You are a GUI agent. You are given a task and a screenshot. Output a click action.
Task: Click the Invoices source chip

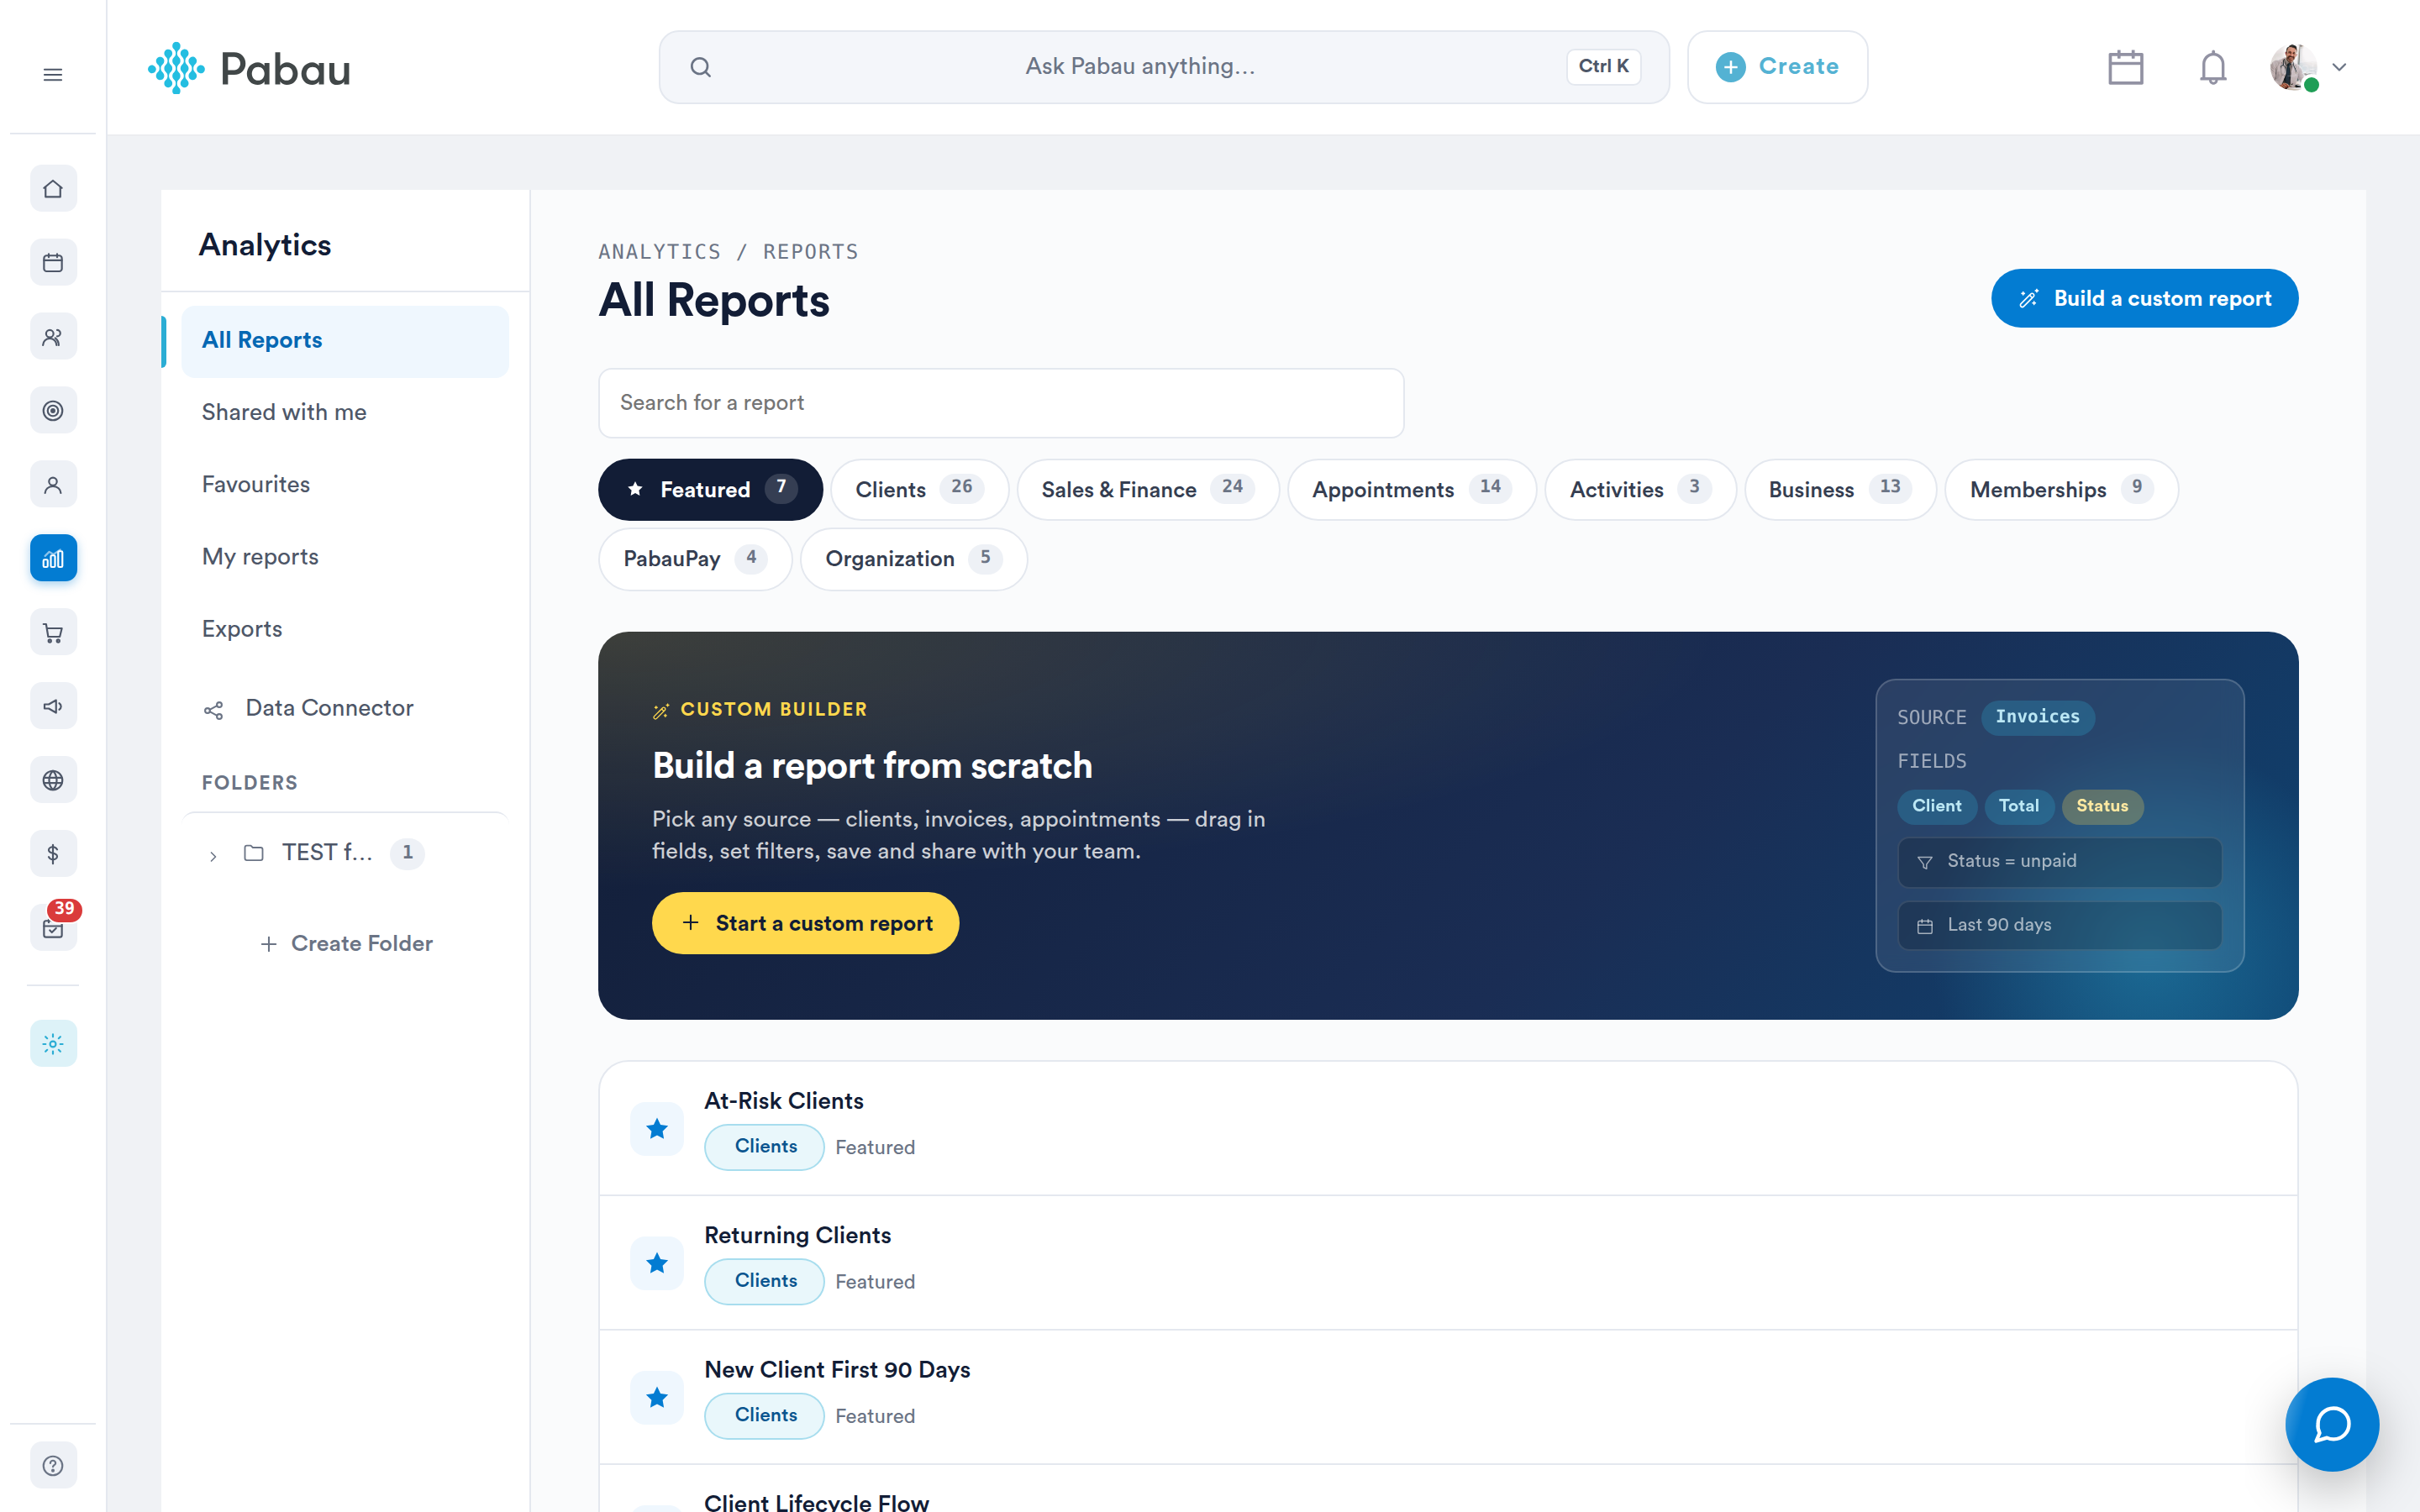[x=2037, y=717]
